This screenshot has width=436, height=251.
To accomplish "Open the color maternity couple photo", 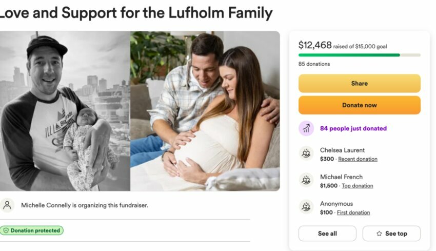I will tap(205, 111).
